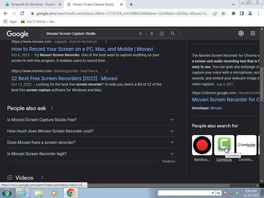Select the Camtasia thumbnail
Screen dimensions: 264x198
224,145
